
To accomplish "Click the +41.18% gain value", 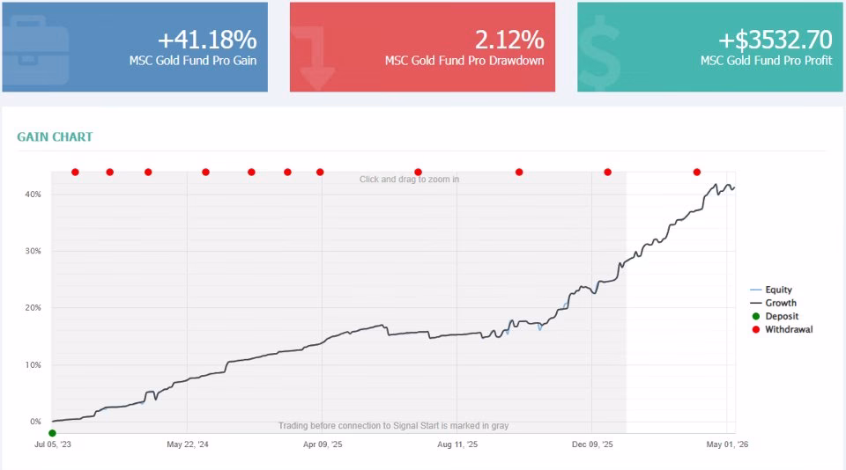I will tap(207, 40).
